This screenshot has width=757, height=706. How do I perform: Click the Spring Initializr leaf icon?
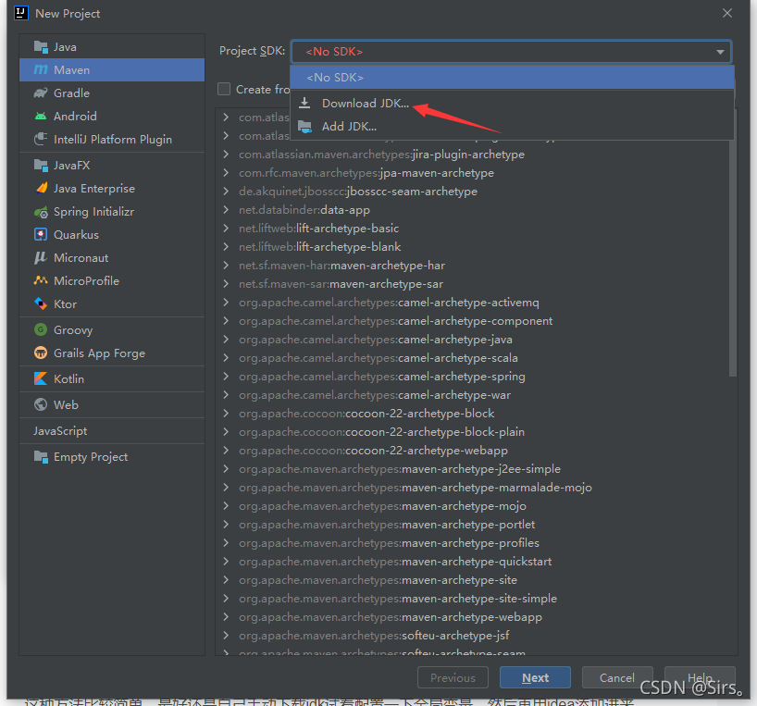pos(41,212)
